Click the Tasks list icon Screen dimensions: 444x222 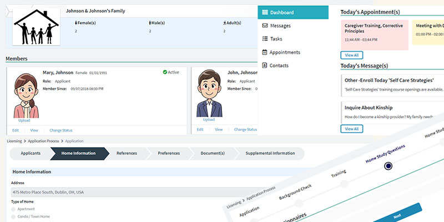tap(265, 38)
